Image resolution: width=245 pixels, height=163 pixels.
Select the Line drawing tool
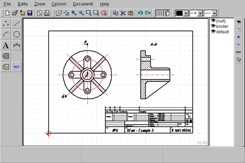(17, 24)
